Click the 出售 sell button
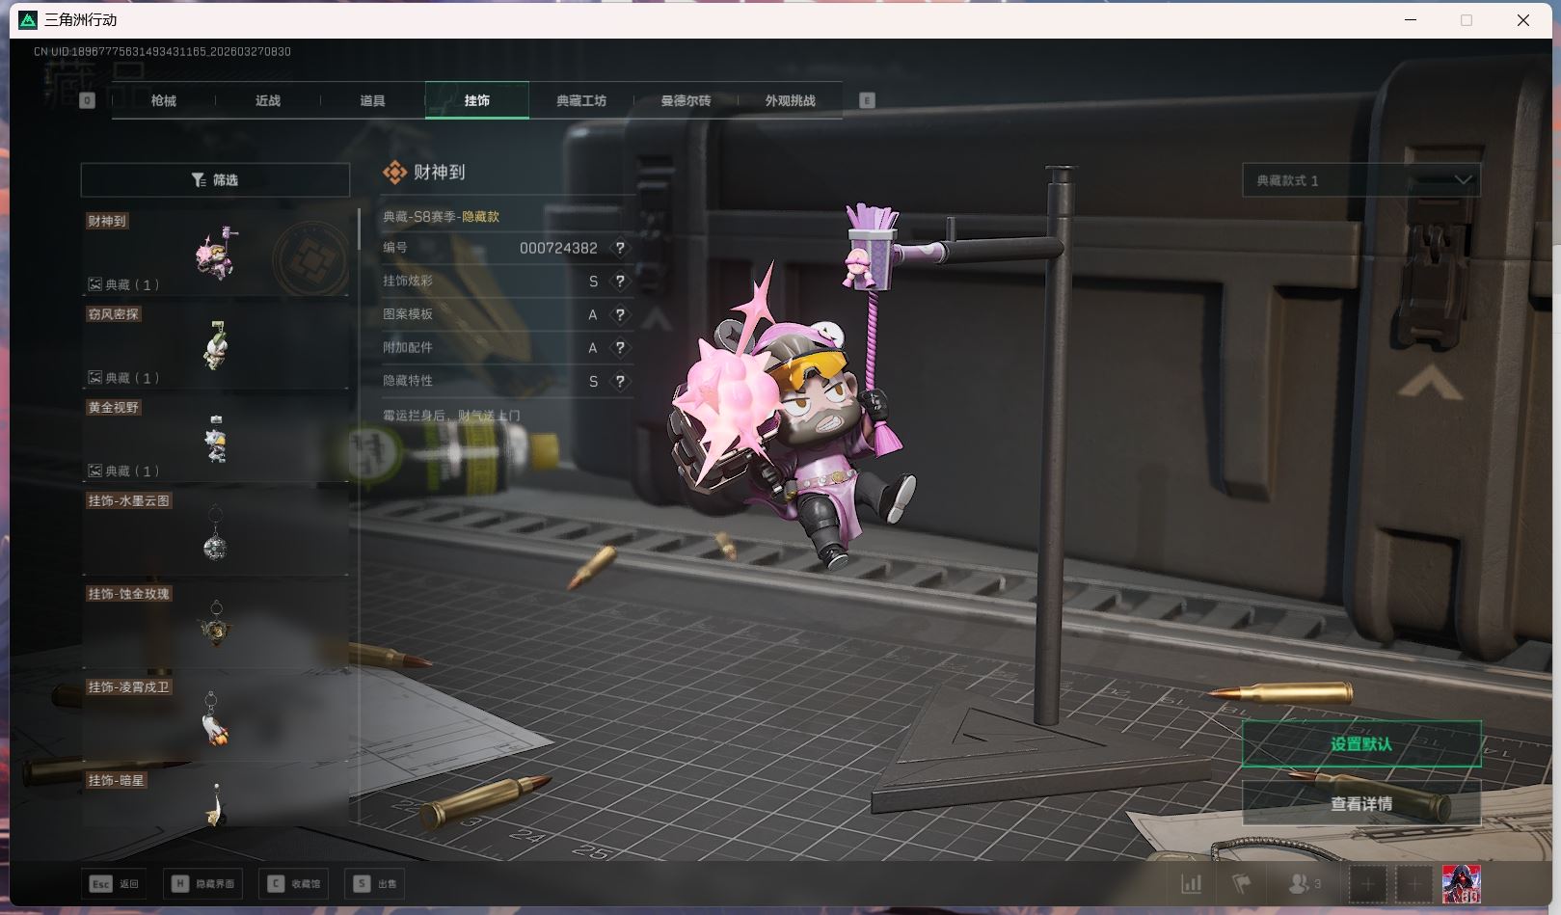 point(375,884)
